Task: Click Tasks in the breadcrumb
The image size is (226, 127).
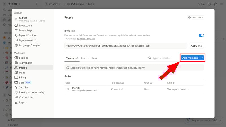Action: [x=91, y=4]
